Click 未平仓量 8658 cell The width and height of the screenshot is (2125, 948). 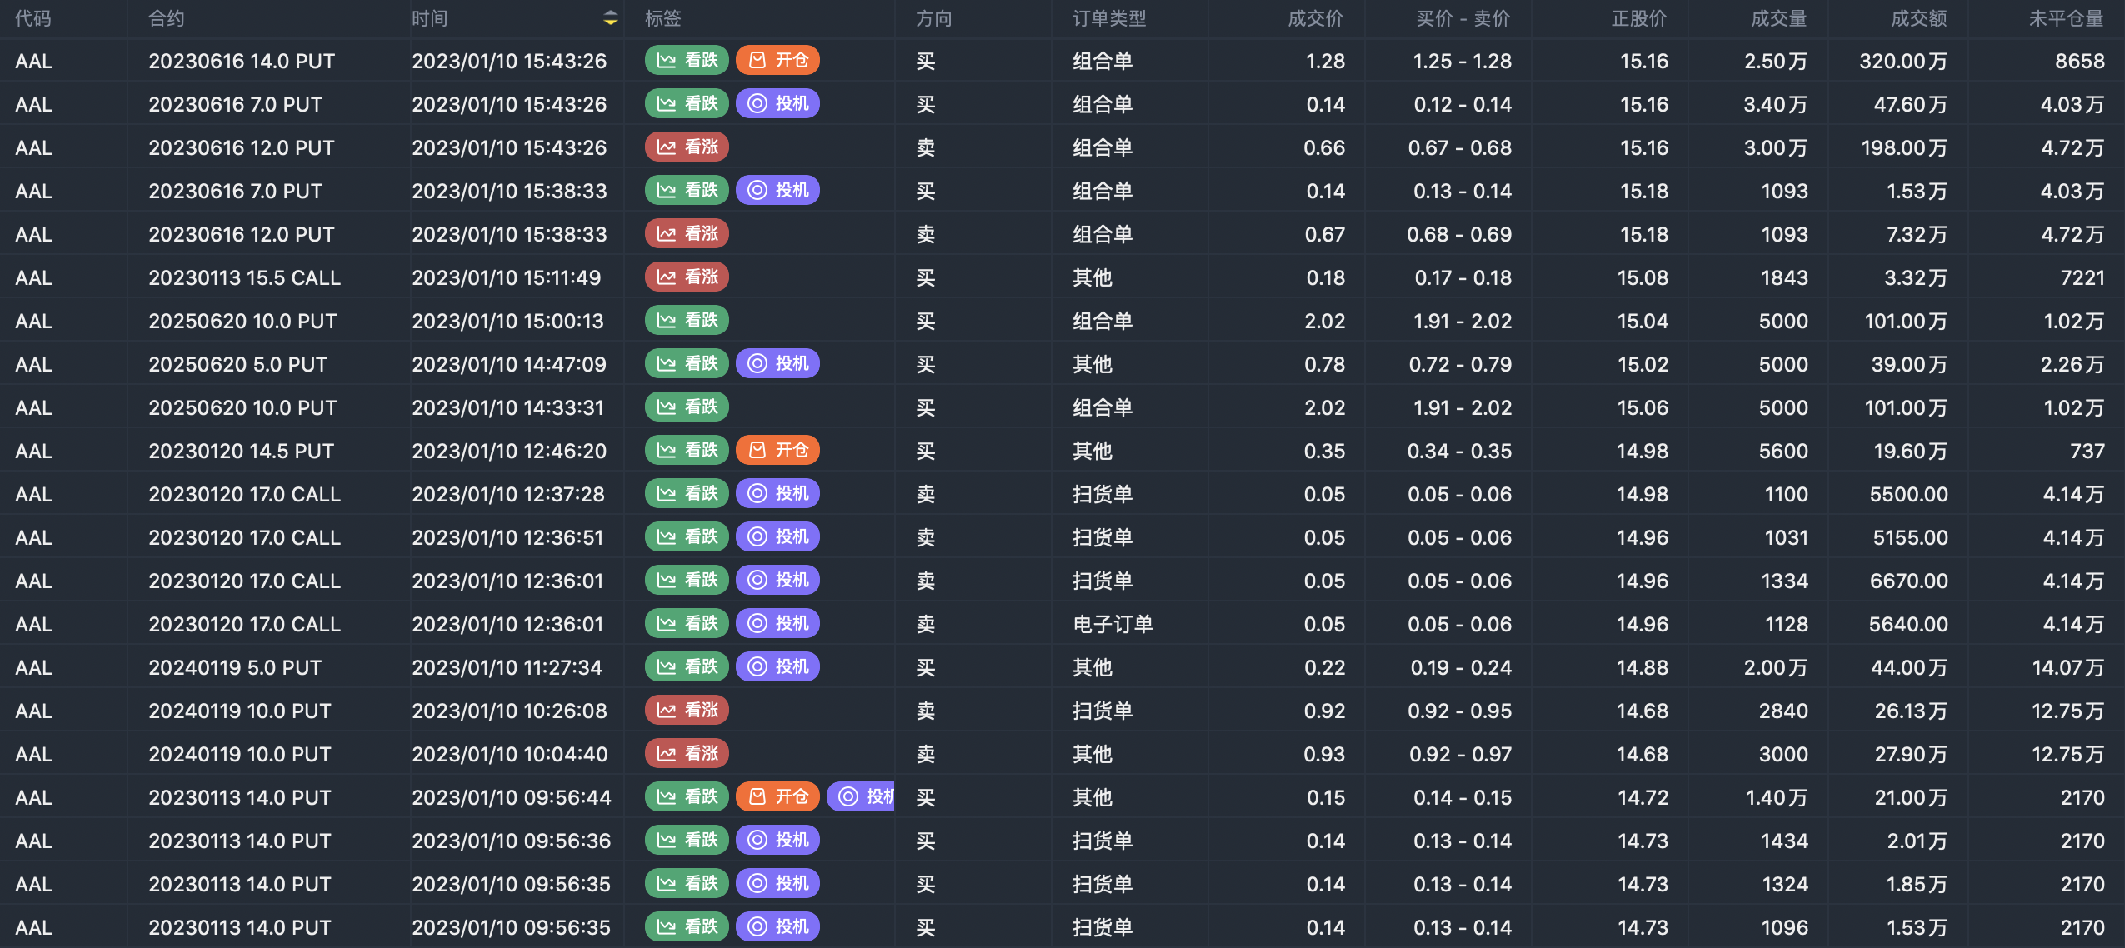(x=2080, y=61)
